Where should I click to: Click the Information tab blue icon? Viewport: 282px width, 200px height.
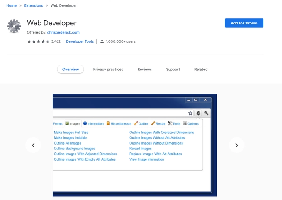point(85,123)
